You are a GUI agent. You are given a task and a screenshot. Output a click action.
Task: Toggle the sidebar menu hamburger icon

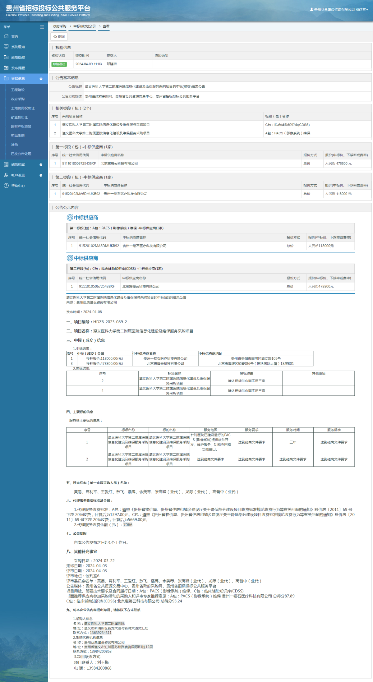(x=42, y=27)
